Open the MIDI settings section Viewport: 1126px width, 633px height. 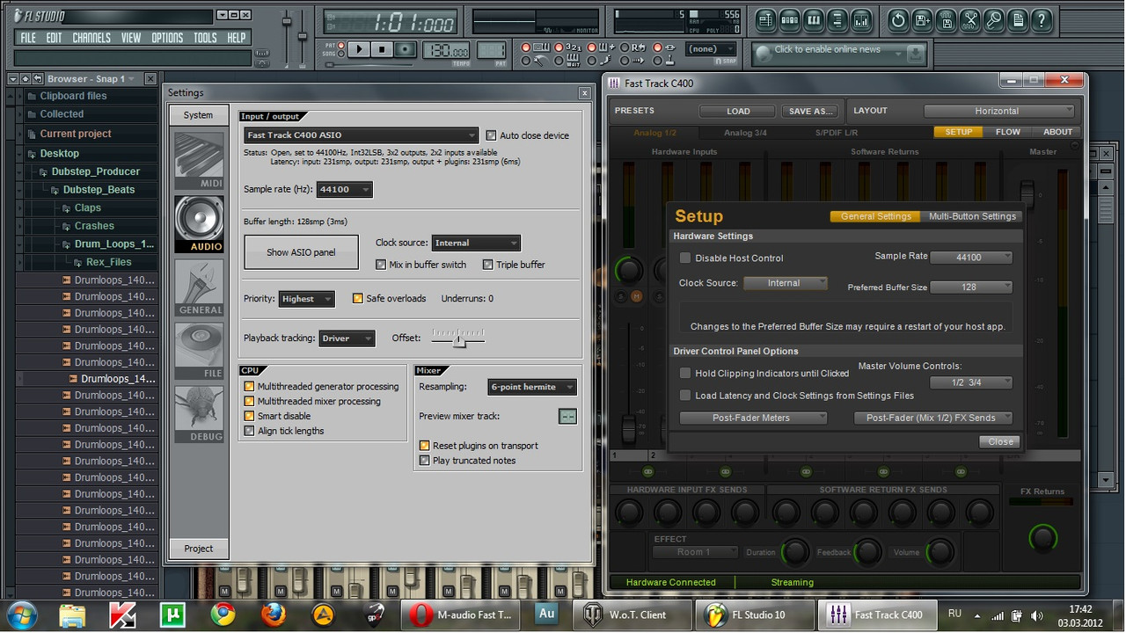(x=199, y=160)
